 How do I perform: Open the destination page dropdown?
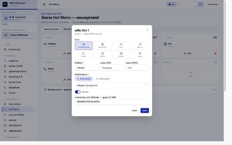[112, 85]
